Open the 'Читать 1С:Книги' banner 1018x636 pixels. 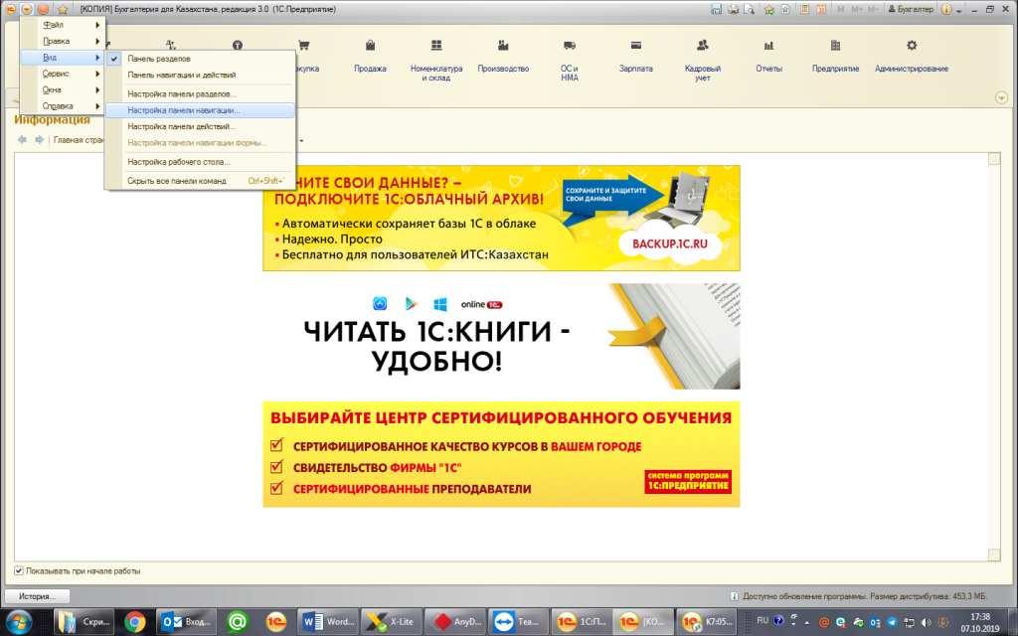click(x=501, y=336)
